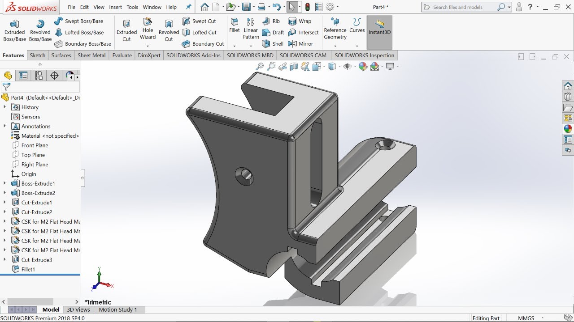Select the Extruded Boss/Base tool
The height and width of the screenshot is (322, 574).
15,31
